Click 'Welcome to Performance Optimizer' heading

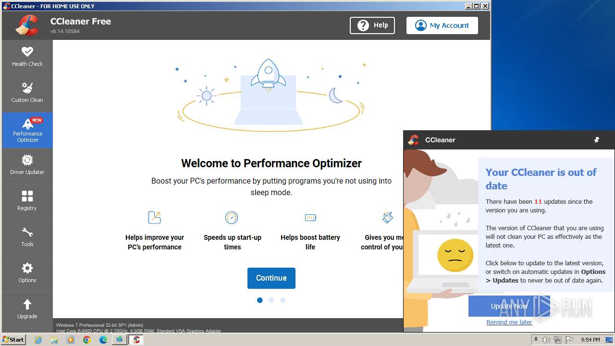click(x=271, y=163)
